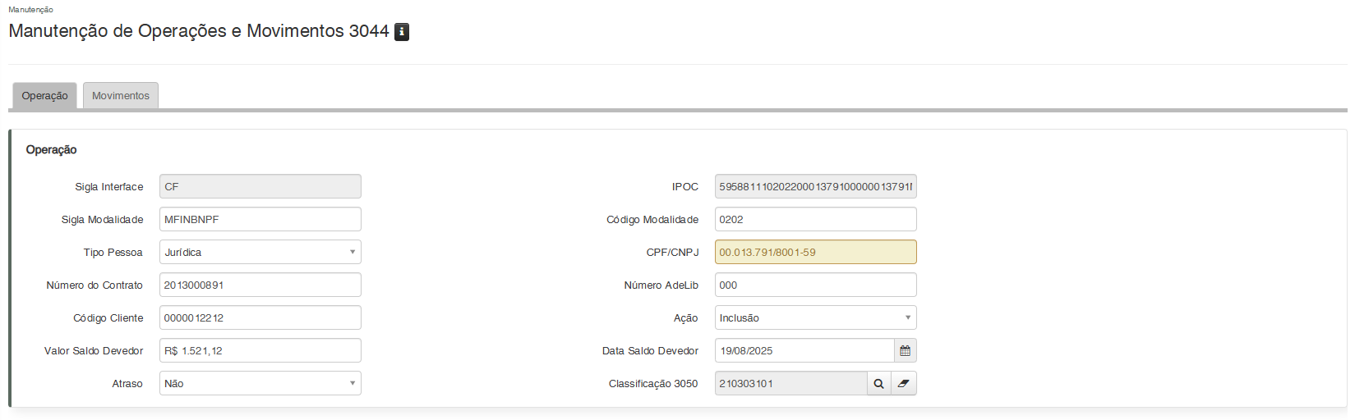Click the Classificação 3050 text field
This screenshot has height=420, width=1355.
tap(790, 383)
